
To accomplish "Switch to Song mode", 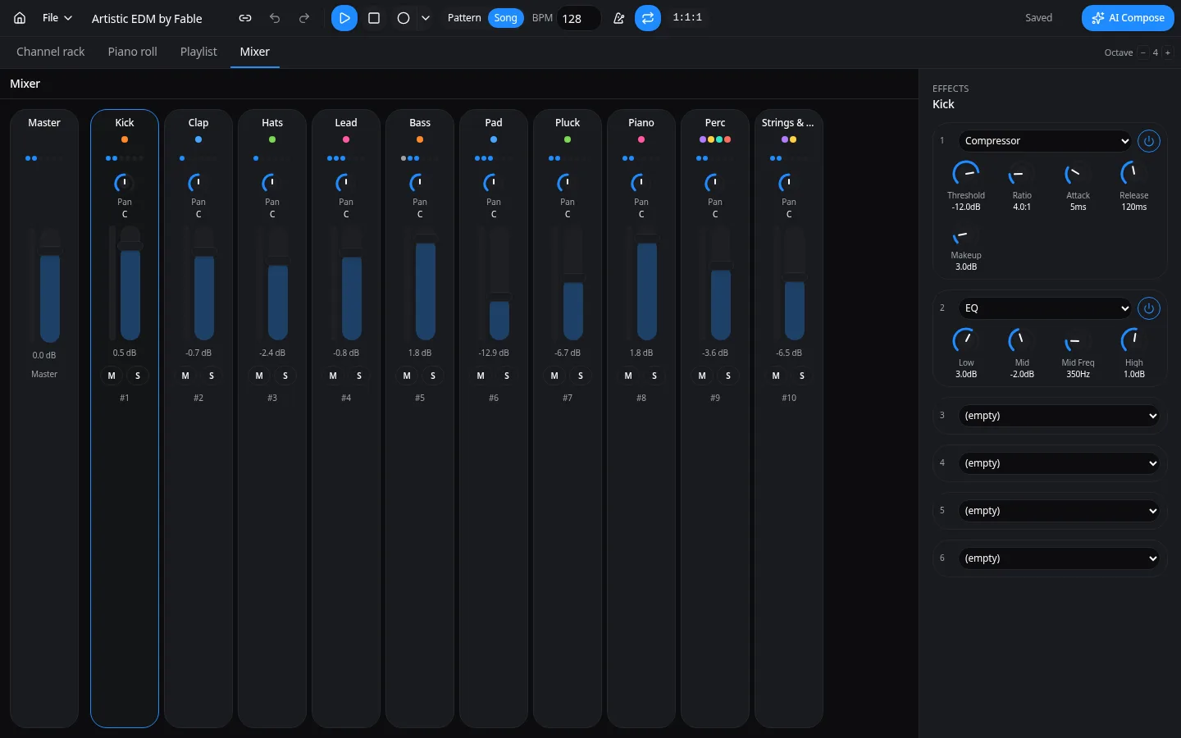I will pyautogui.click(x=506, y=18).
